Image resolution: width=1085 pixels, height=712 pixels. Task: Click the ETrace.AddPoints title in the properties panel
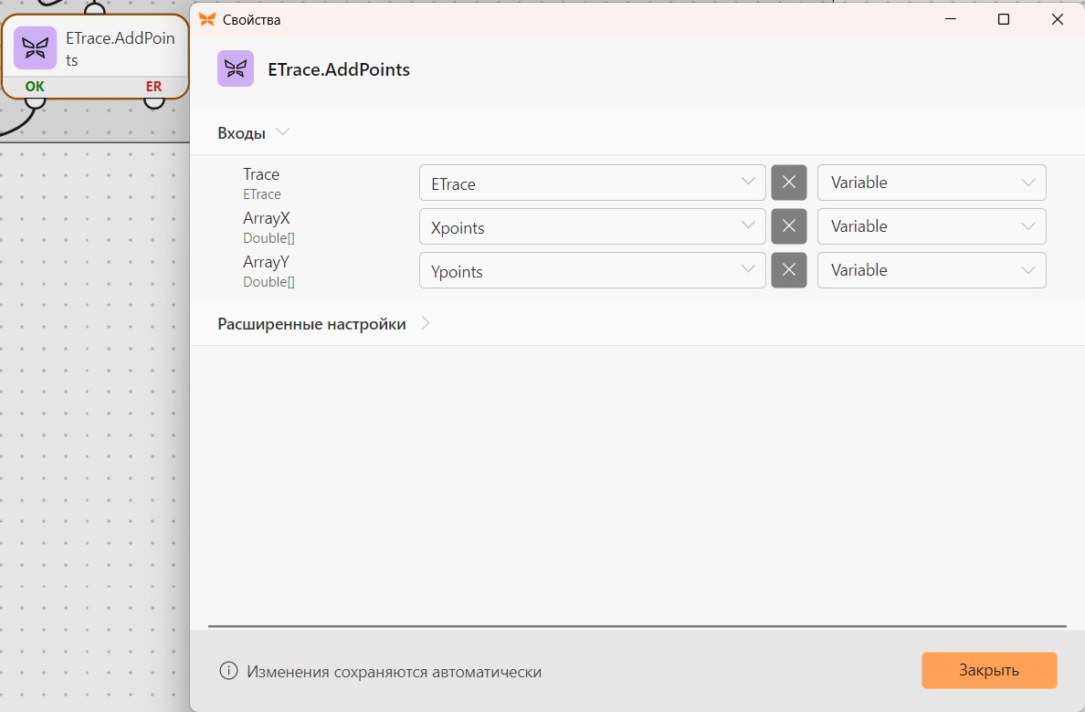coord(338,69)
